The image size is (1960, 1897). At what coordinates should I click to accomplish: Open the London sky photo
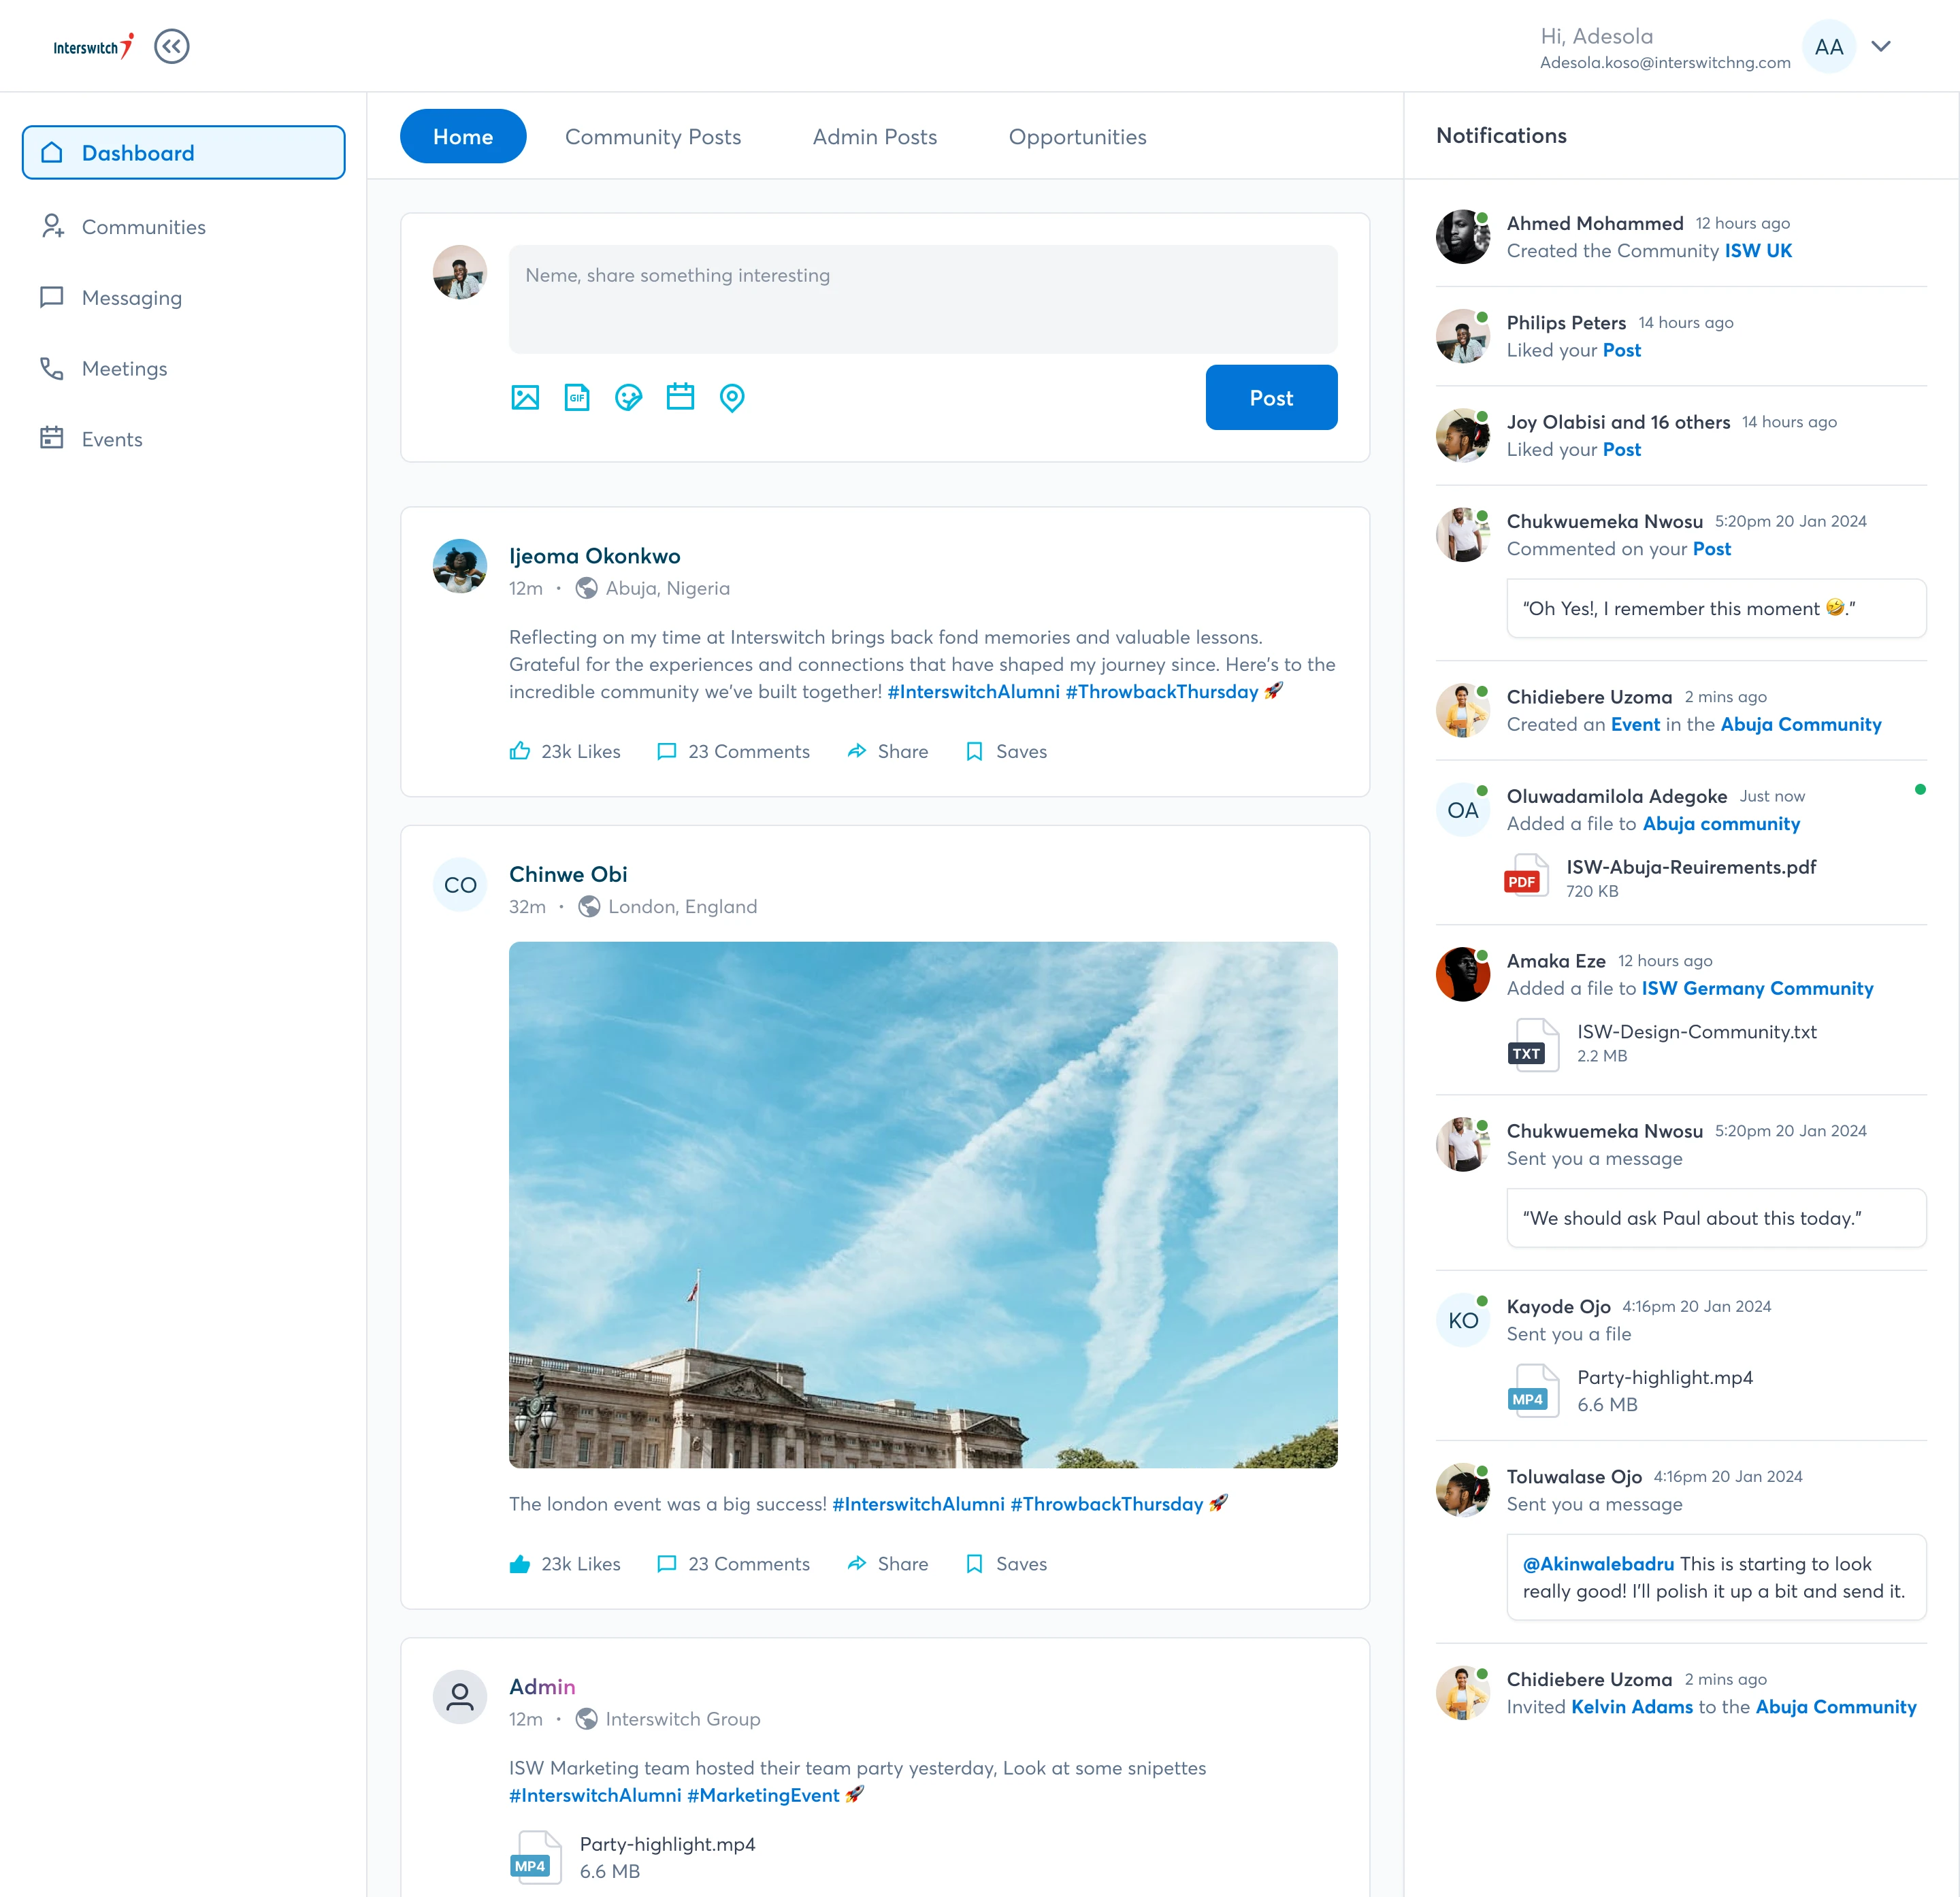(923, 1205)
